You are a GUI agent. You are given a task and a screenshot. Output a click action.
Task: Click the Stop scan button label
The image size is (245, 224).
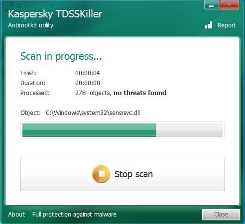(133, 174)
